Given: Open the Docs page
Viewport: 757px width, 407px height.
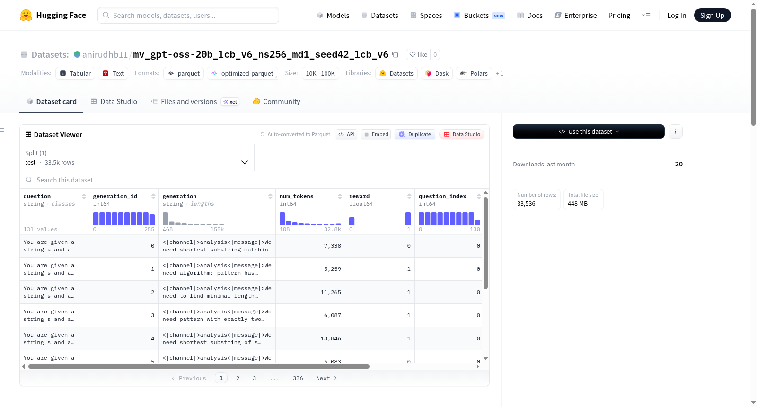Looking at the screenshot, I should click(530, 15).
